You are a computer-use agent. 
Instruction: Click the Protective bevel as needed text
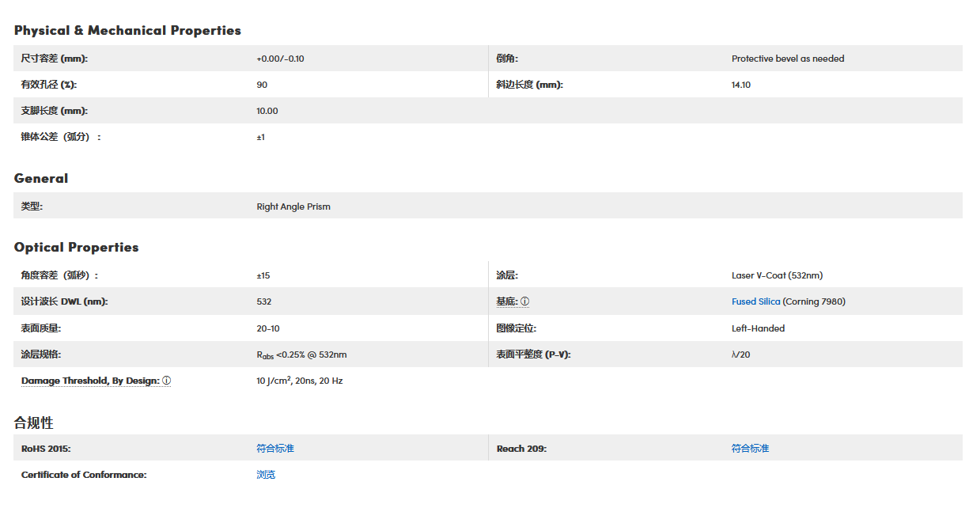788,59
